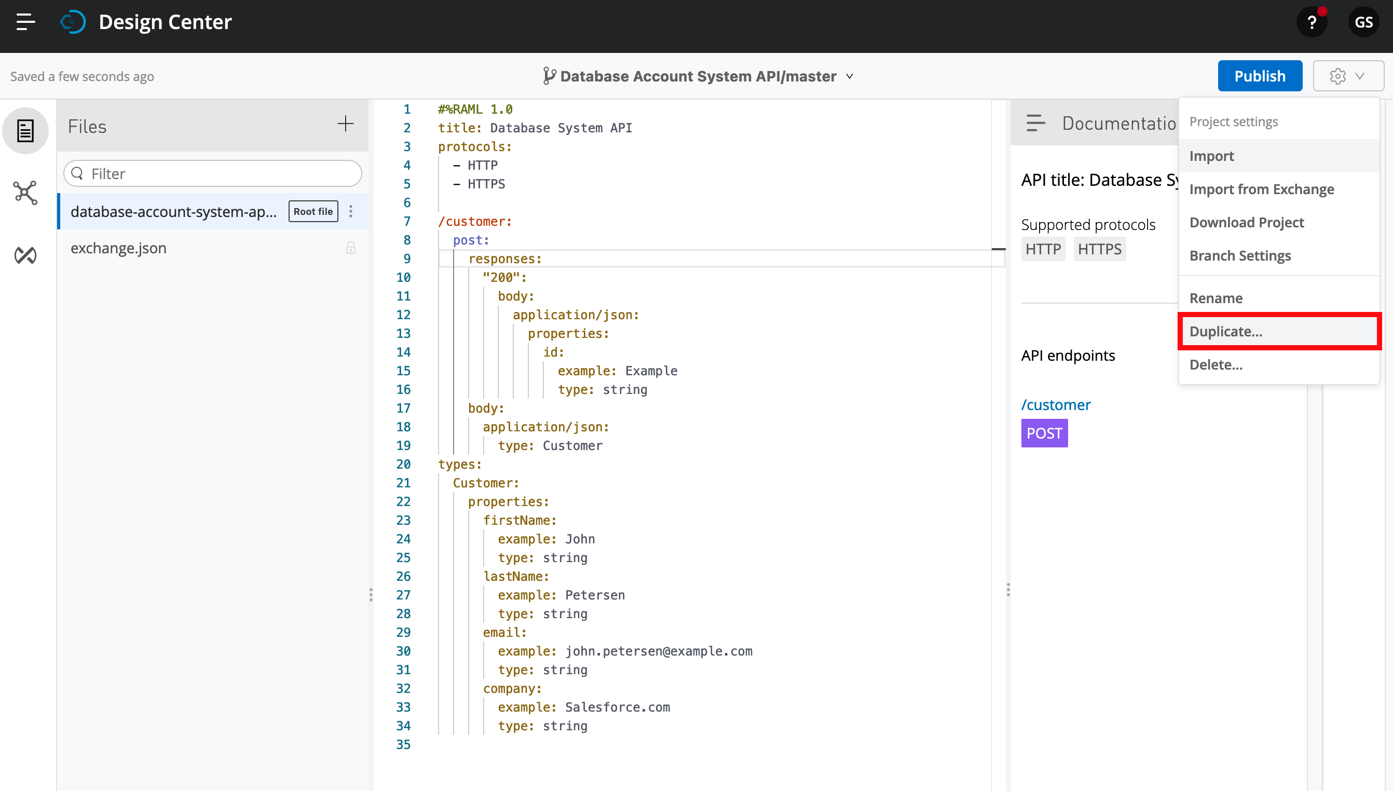Image resolution: width=1393 pixels, height=791 pixels.
Task: Expand the Database Account System API/master branch dropdown
Action: click(850, 76)
